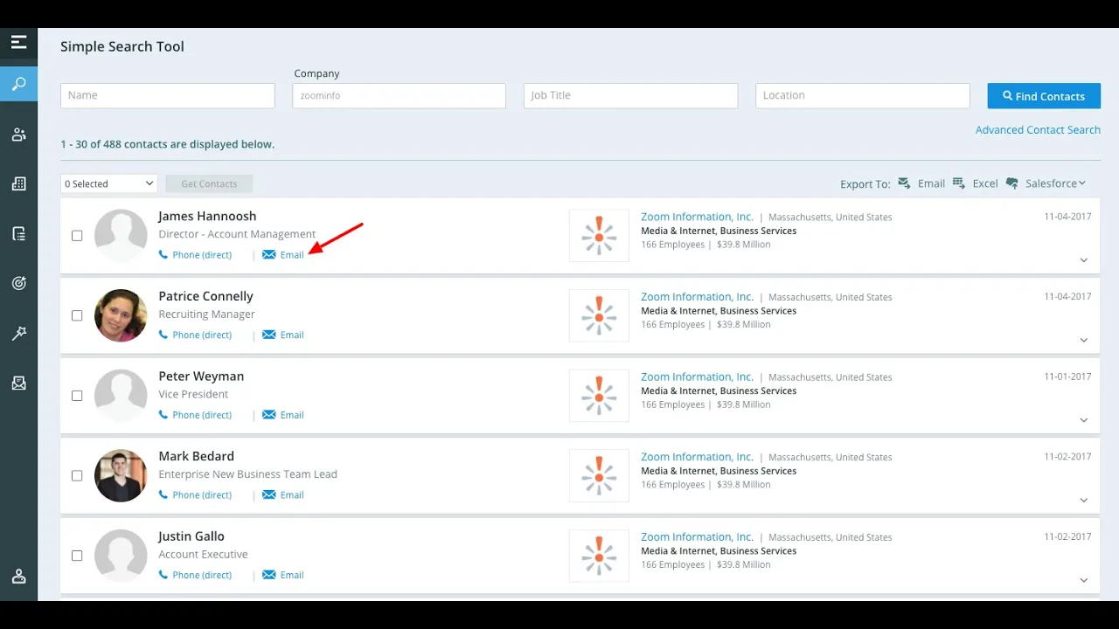Click envelope icon for Mark Bedard

click(269, 494)
